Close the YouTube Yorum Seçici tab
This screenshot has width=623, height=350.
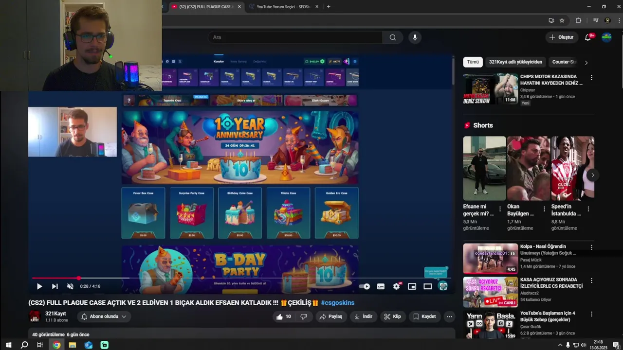317,7
